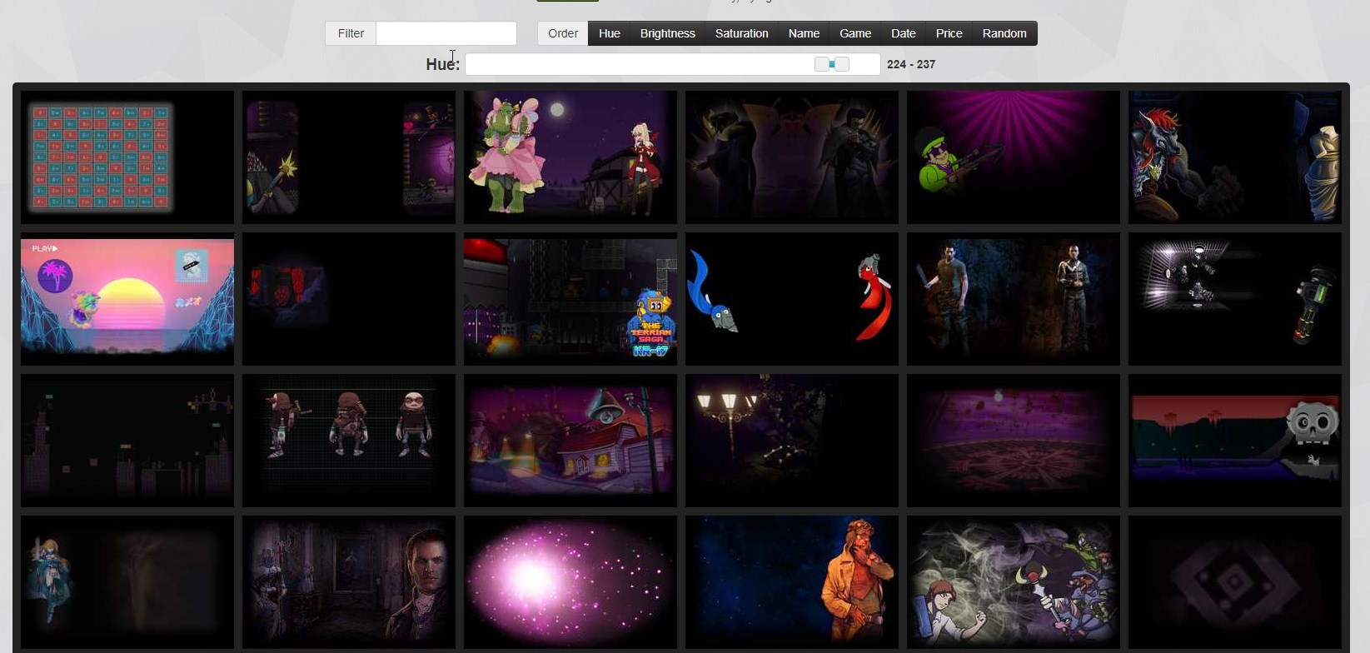The height and width of the screenshot is (653, 1370).
Task: Open the dark background with faint red shapes
Action: (349, 298)
